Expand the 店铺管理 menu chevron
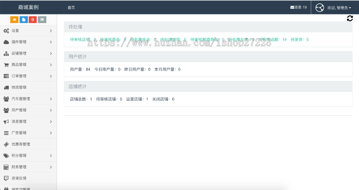The width and height of the screenshot is (359, 190). [x=51, y=53]
